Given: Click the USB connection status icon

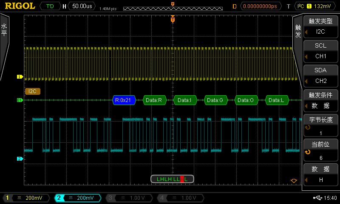Looking at the screenshot, I should (x=317, y=198).
